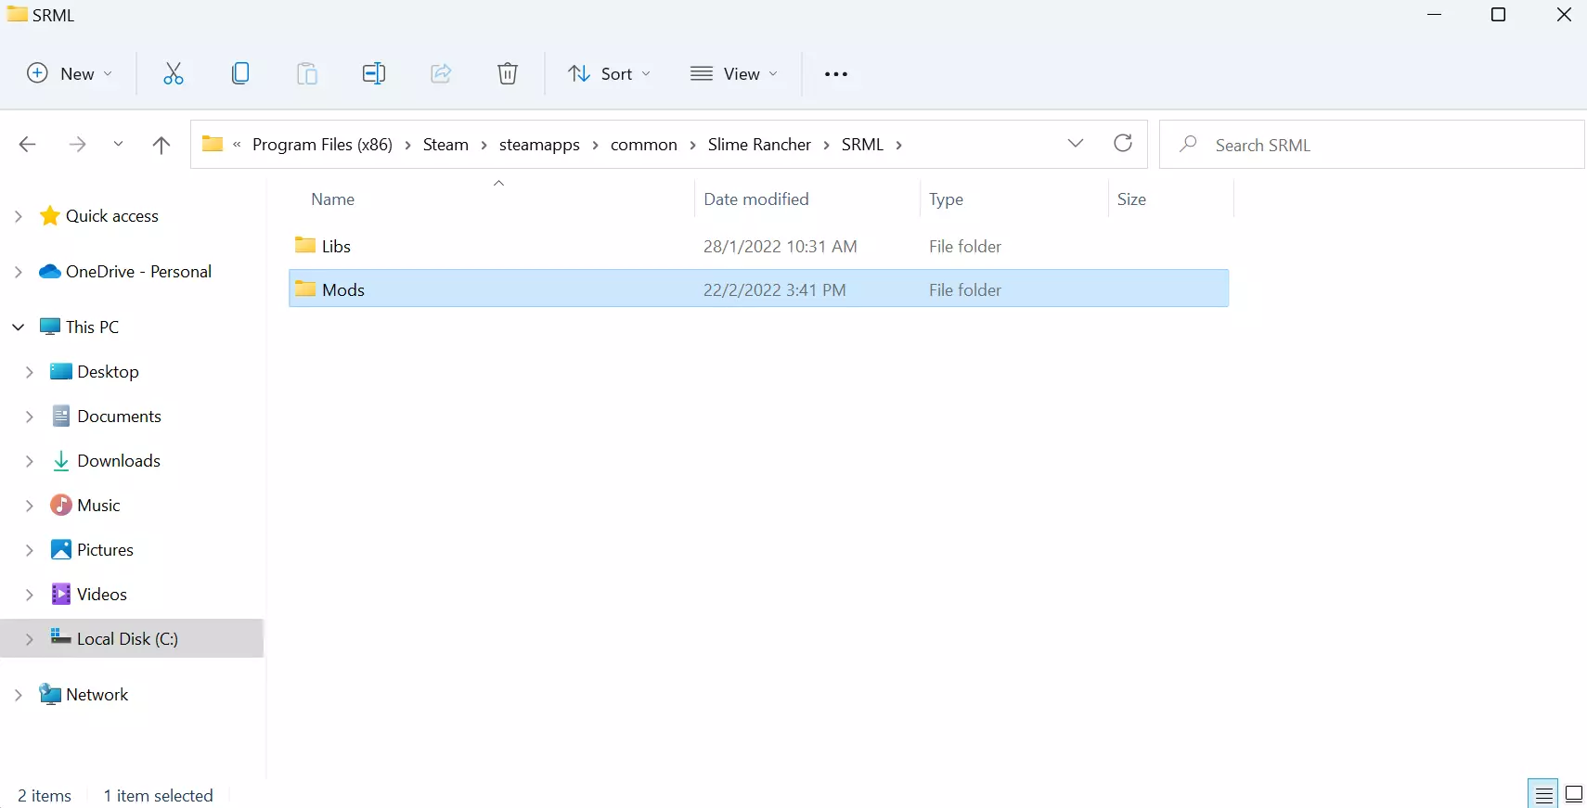
Task: Click the Music icon in sidebar
Action: [61, 505]
